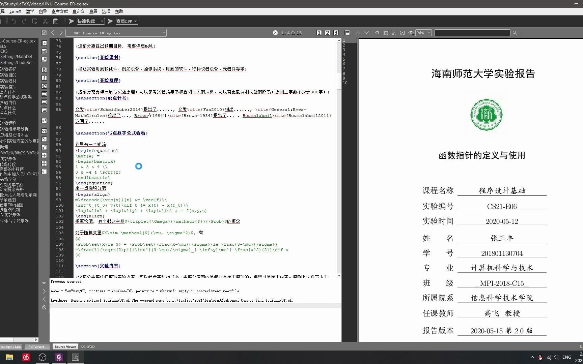Go to next document arrow

pyautogui.click(x=61, y=33)
